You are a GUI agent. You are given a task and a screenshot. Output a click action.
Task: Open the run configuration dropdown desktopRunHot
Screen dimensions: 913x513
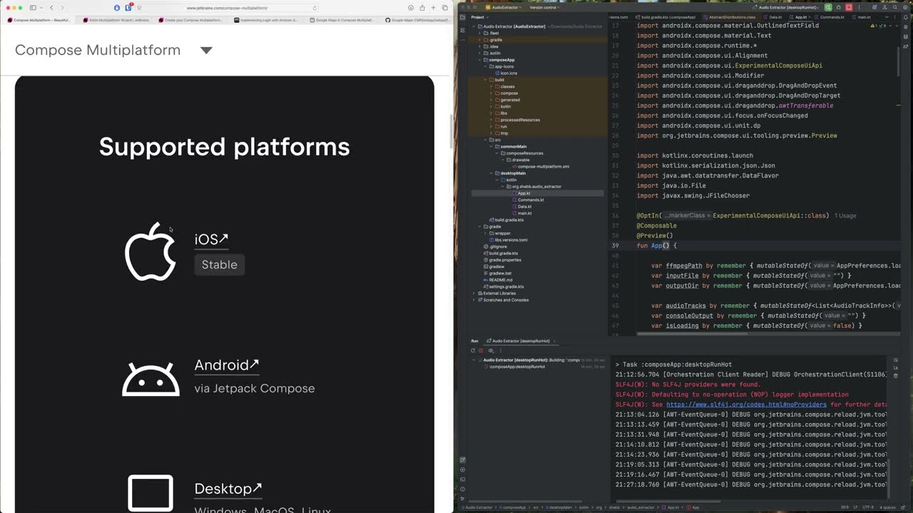787,7
